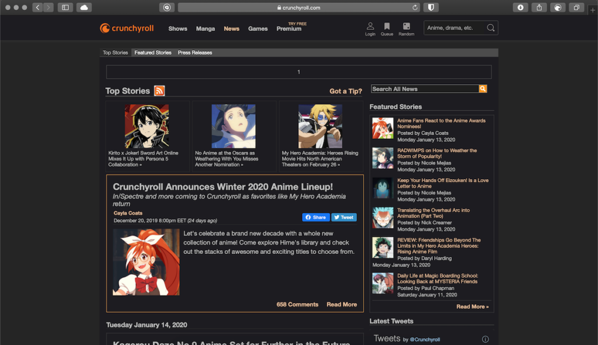Click the Tweet share button
Image resolution: width=598 pixels, height=345 pixels.
coord(344,217)
